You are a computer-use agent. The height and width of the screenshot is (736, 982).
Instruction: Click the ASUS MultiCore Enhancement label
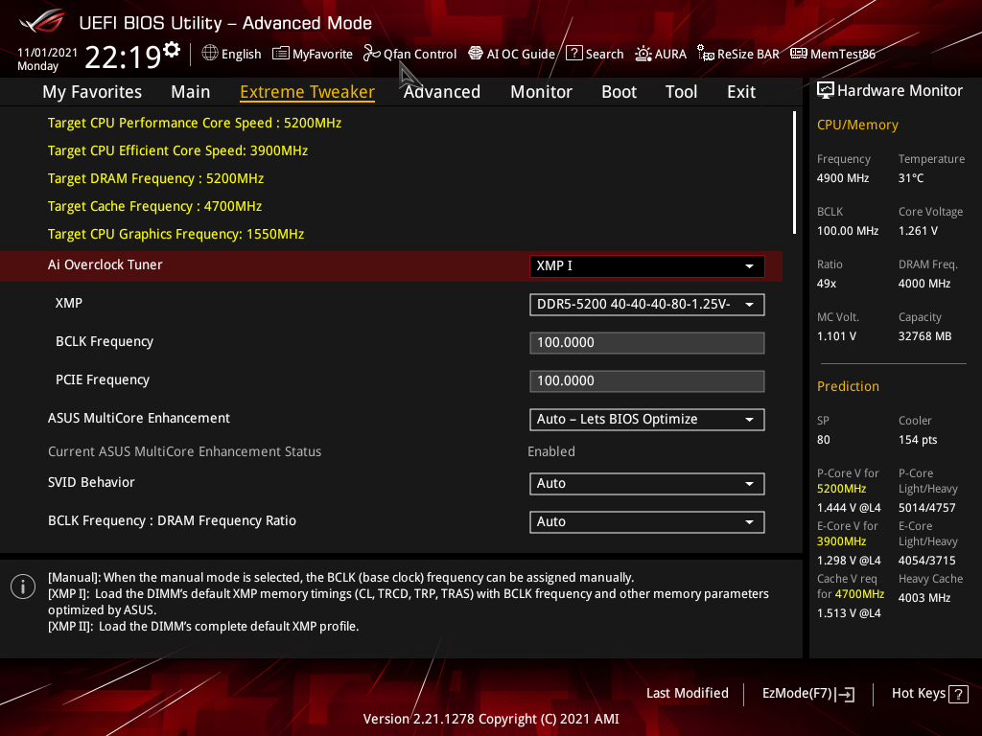point(139,418)
